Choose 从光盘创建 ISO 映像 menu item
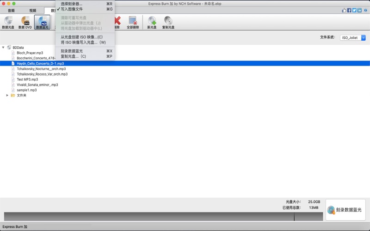The image size is (370, 231). point(85,37)
